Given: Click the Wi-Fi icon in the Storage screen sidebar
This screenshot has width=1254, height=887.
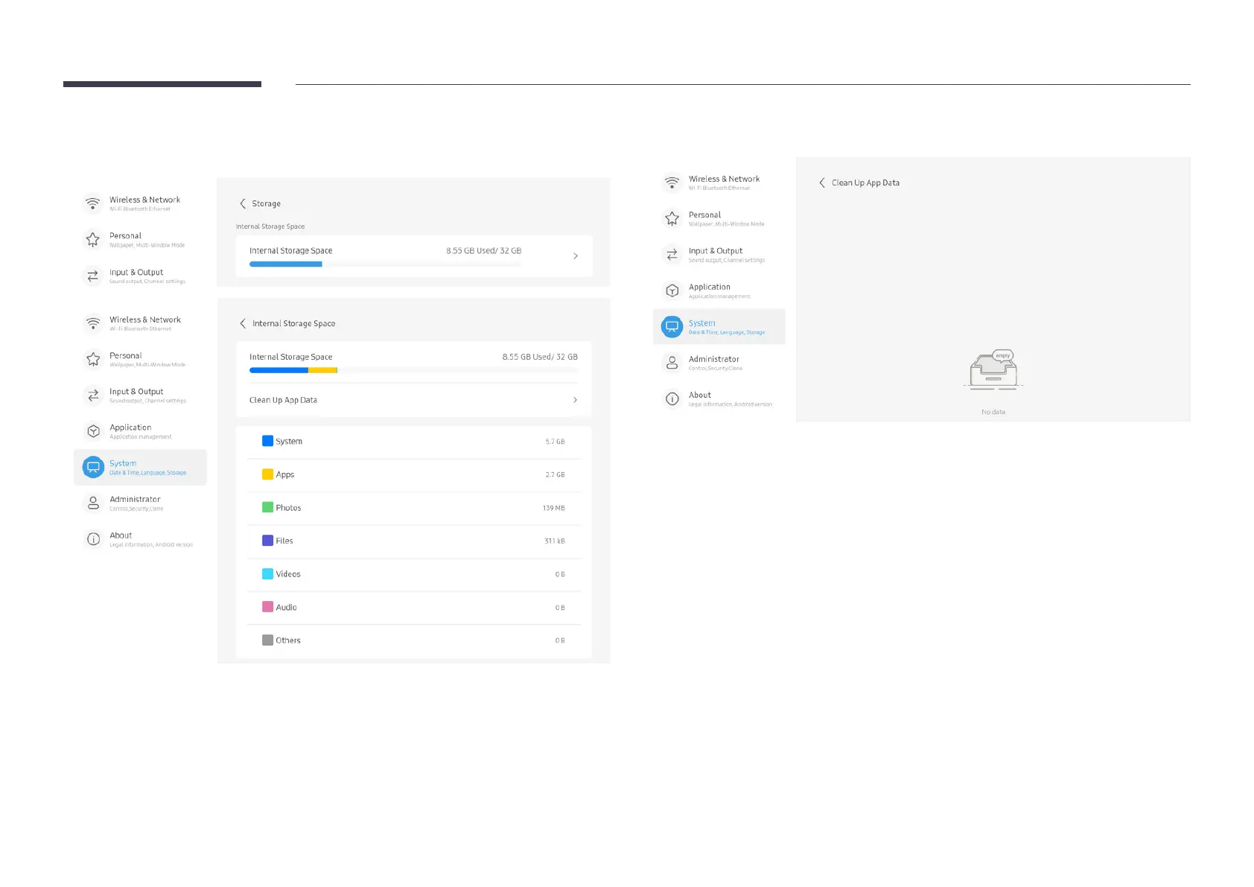Looking at the screenshot, I should pyautogui.click(x=93, y=203).
